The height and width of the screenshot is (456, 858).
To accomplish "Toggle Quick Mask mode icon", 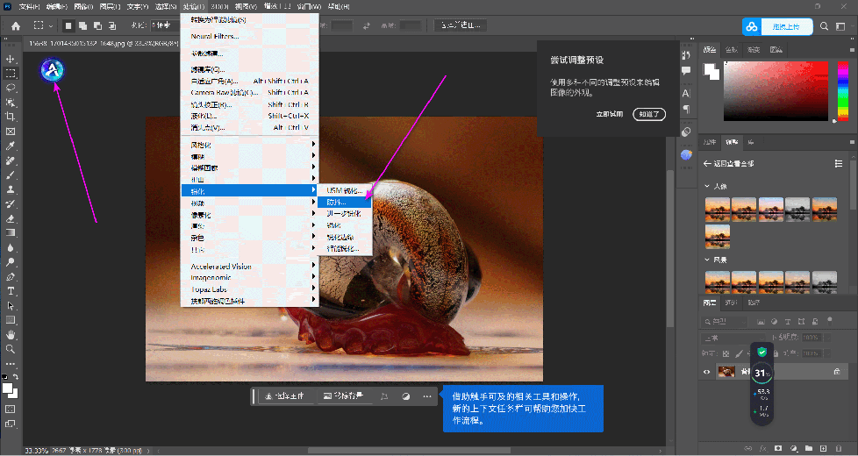I will [11, 409].
